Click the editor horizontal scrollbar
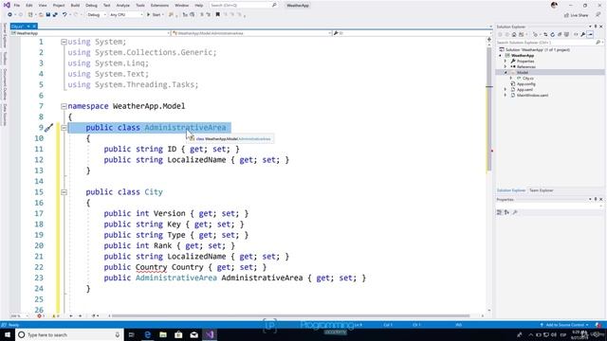 tap(290, 315)
